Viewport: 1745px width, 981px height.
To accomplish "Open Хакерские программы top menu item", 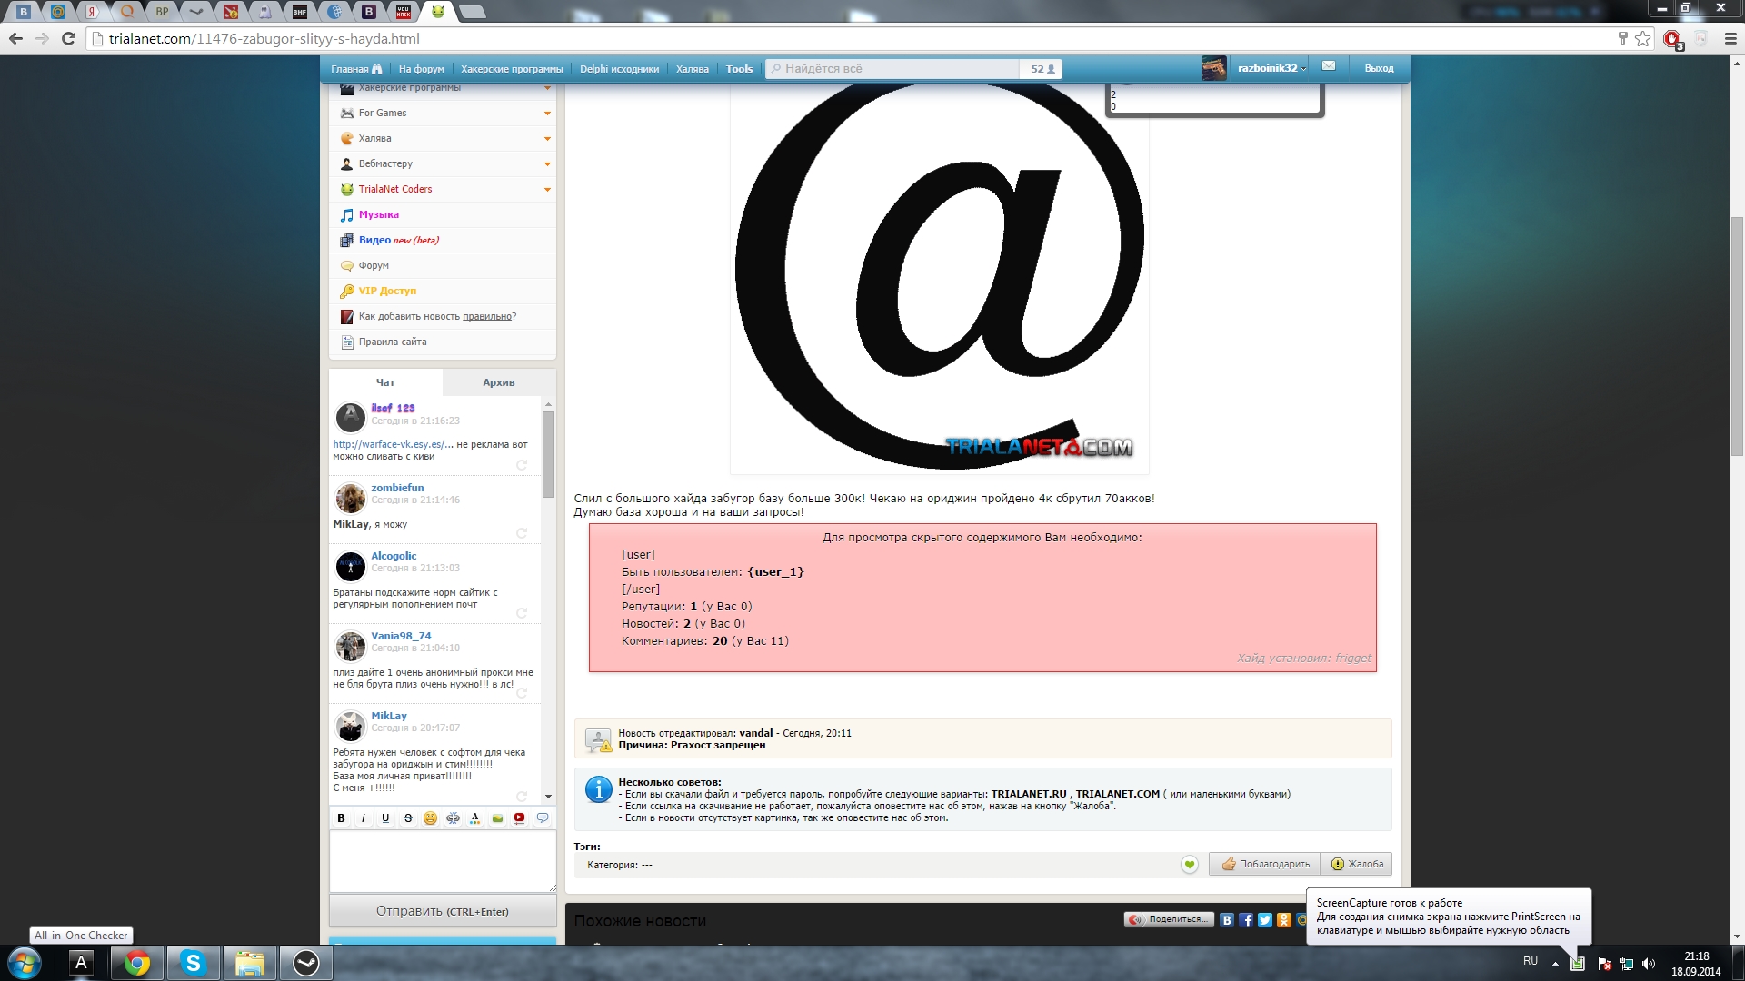I will 512,69.
